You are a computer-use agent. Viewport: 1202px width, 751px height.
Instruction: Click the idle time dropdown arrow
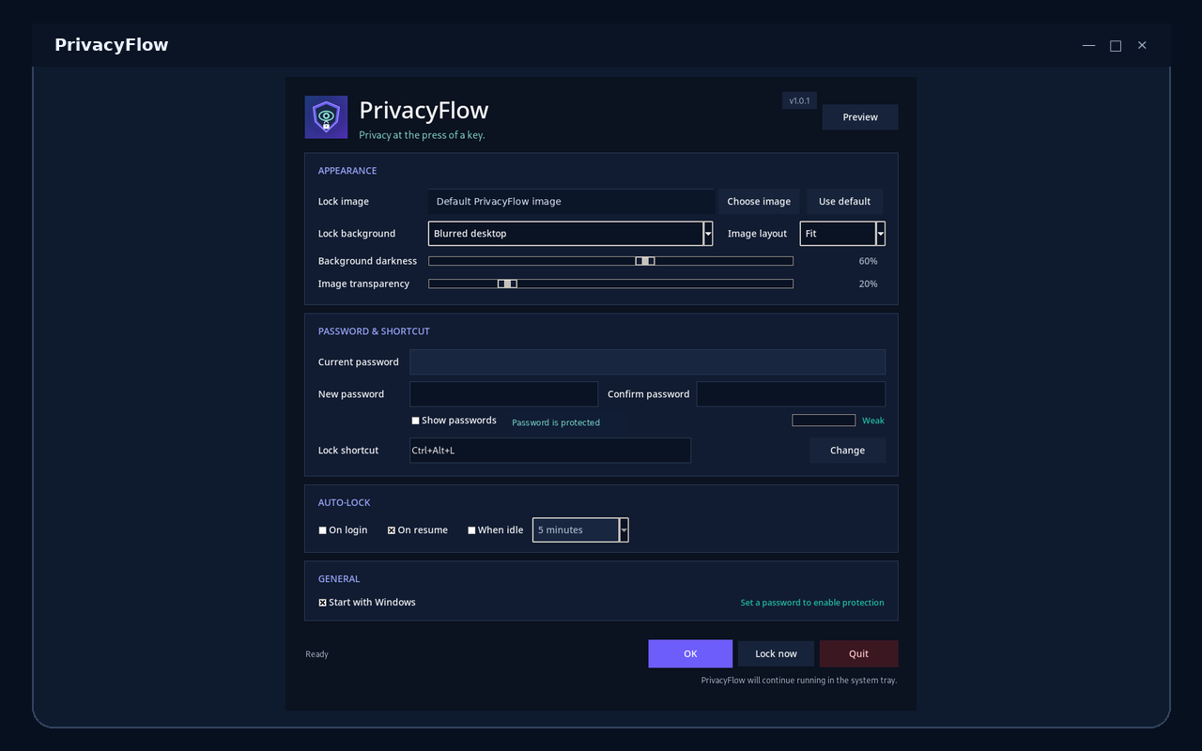(x=624, y=530)
